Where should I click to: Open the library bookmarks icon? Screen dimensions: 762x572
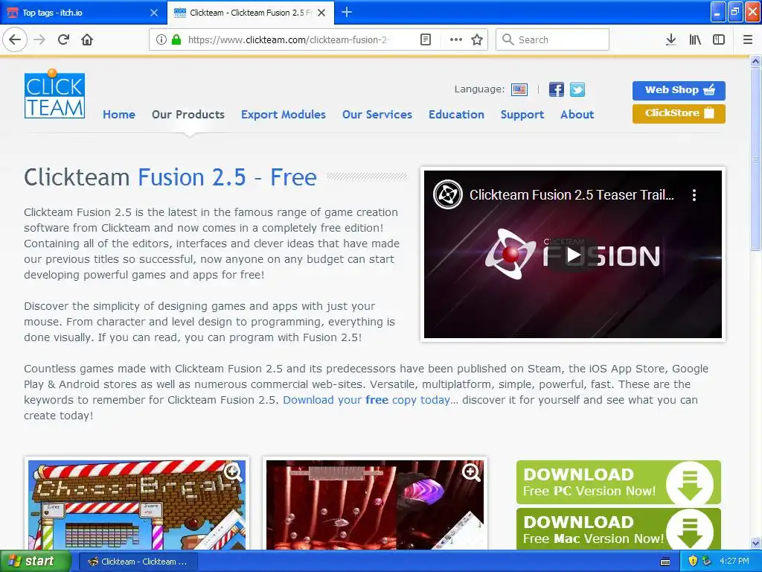coord(695,39)
